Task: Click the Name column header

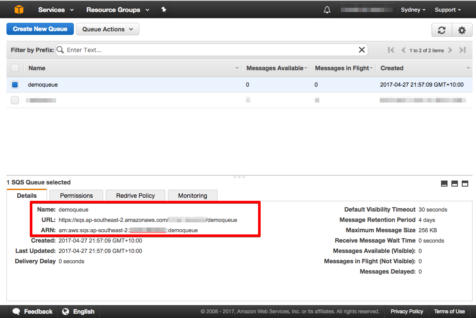Action: 37,68
